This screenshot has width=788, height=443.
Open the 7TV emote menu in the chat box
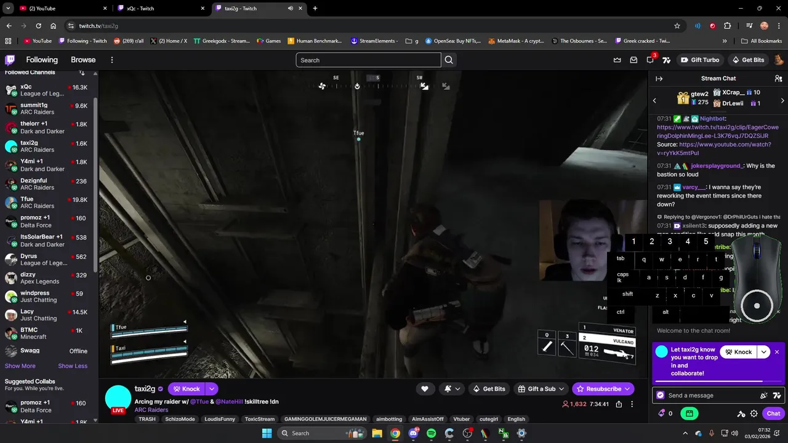coord(777,396)
